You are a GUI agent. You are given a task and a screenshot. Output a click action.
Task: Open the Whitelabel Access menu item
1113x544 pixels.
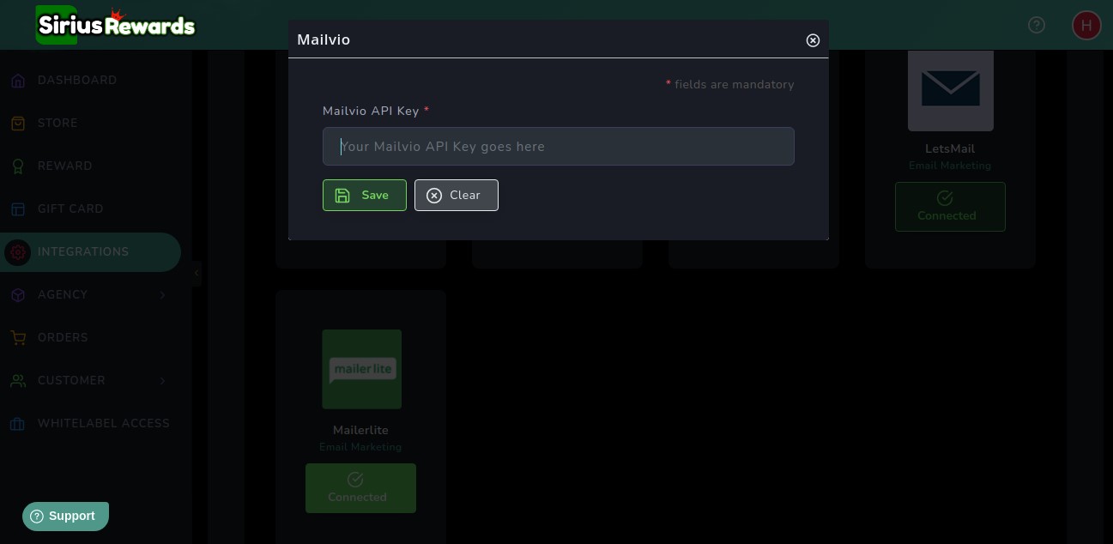tap(104, 423)
